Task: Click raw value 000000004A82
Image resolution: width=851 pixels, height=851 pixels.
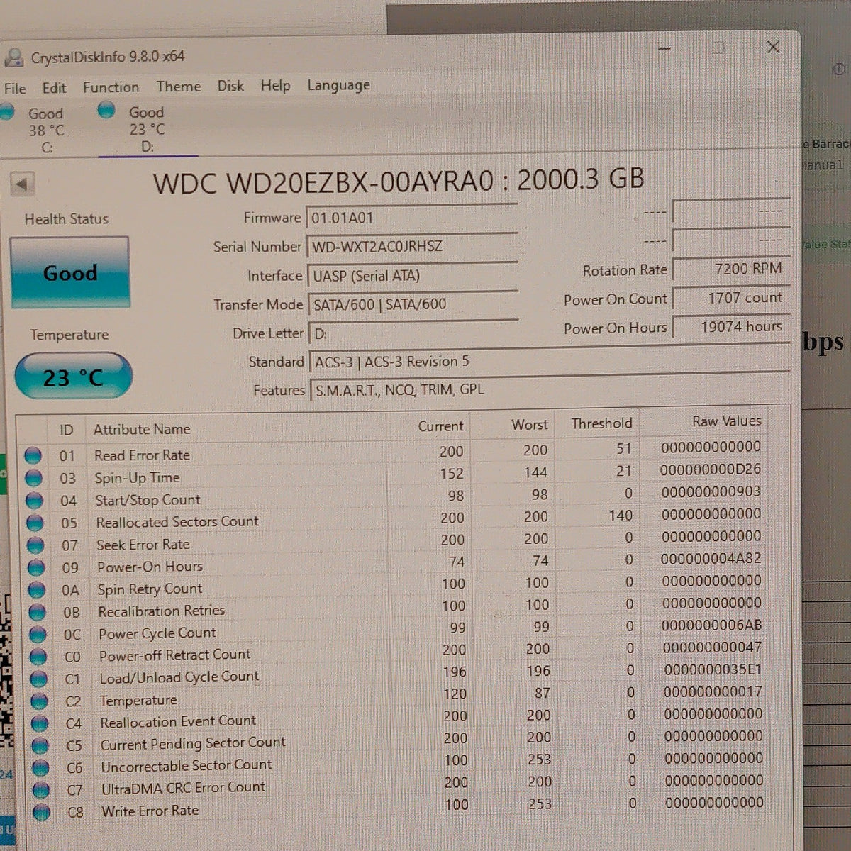Action: click(711, 559)
